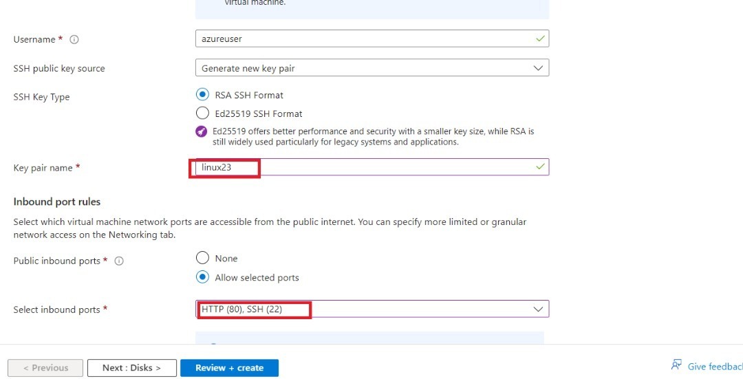Click the Previous button

pyautogui.click(x=45, y=368)
